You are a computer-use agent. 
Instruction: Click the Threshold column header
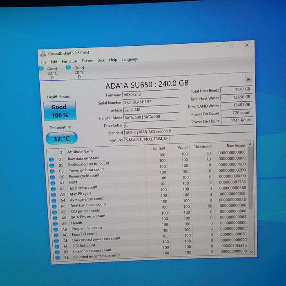(x=202, y=147)
